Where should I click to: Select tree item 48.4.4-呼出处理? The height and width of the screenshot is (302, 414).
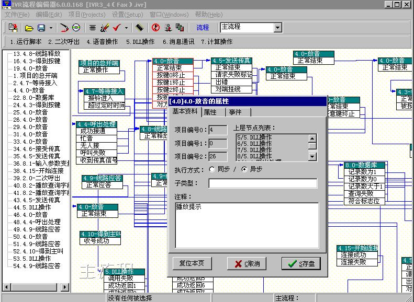pos(37,222)
